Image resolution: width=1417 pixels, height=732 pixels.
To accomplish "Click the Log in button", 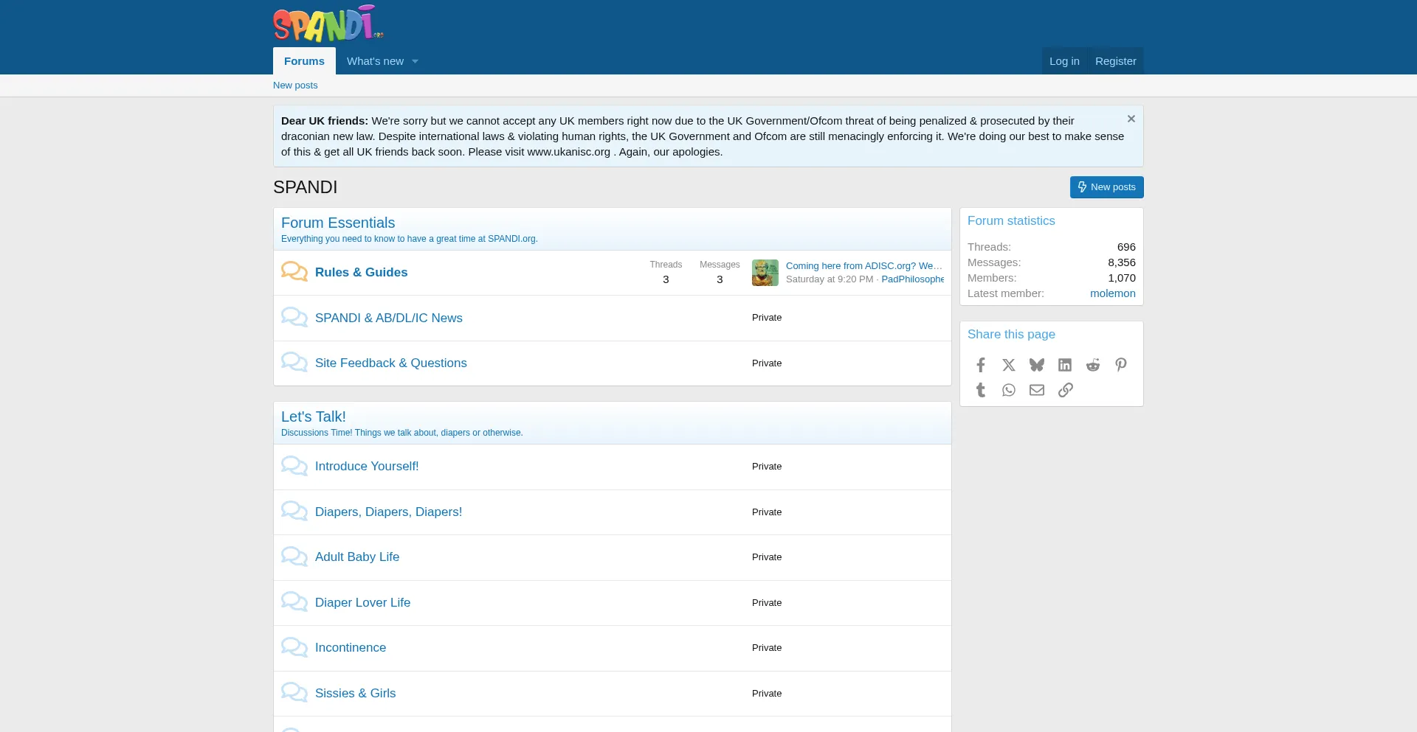I will click(1064, 61).
